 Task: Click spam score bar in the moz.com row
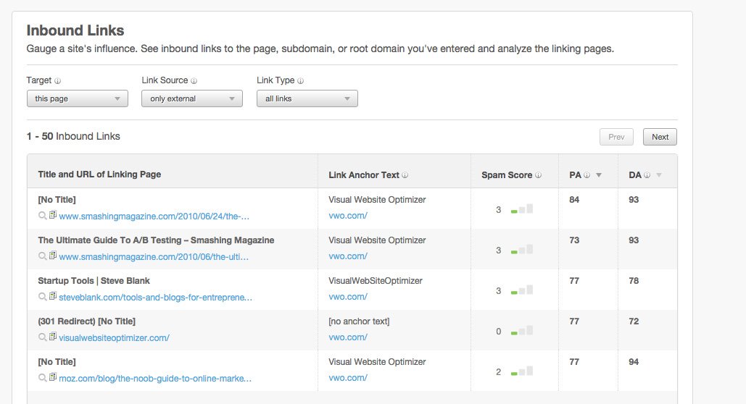(522, 371)
